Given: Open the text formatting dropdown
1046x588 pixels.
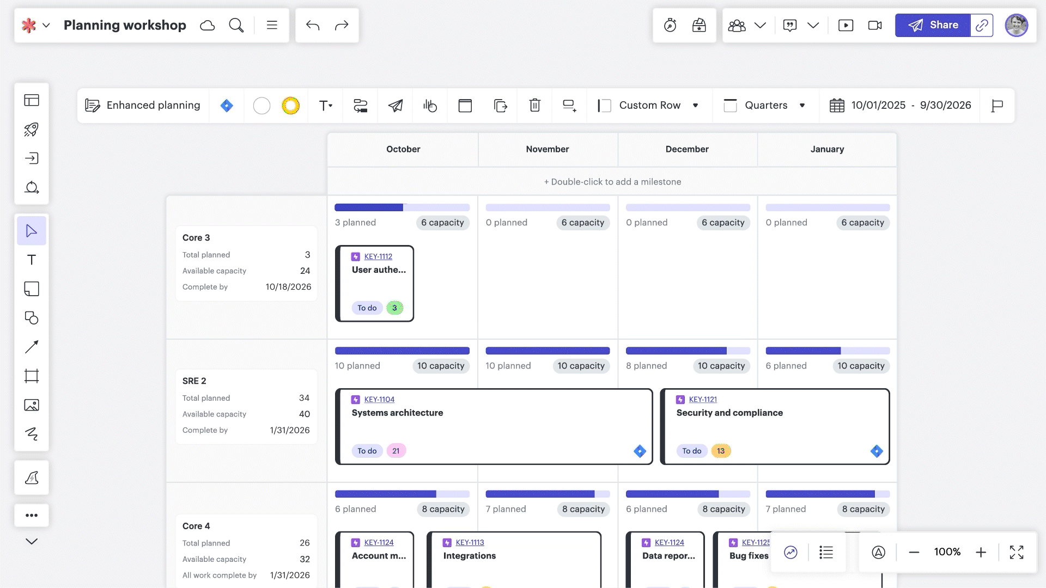Looking at the screenshot, I should click(326, 105).
